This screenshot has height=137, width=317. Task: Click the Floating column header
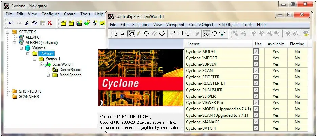click(297, 44)
